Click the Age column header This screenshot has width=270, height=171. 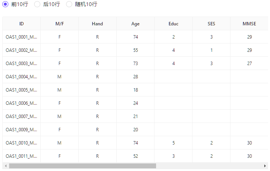[x=135, y=24]
